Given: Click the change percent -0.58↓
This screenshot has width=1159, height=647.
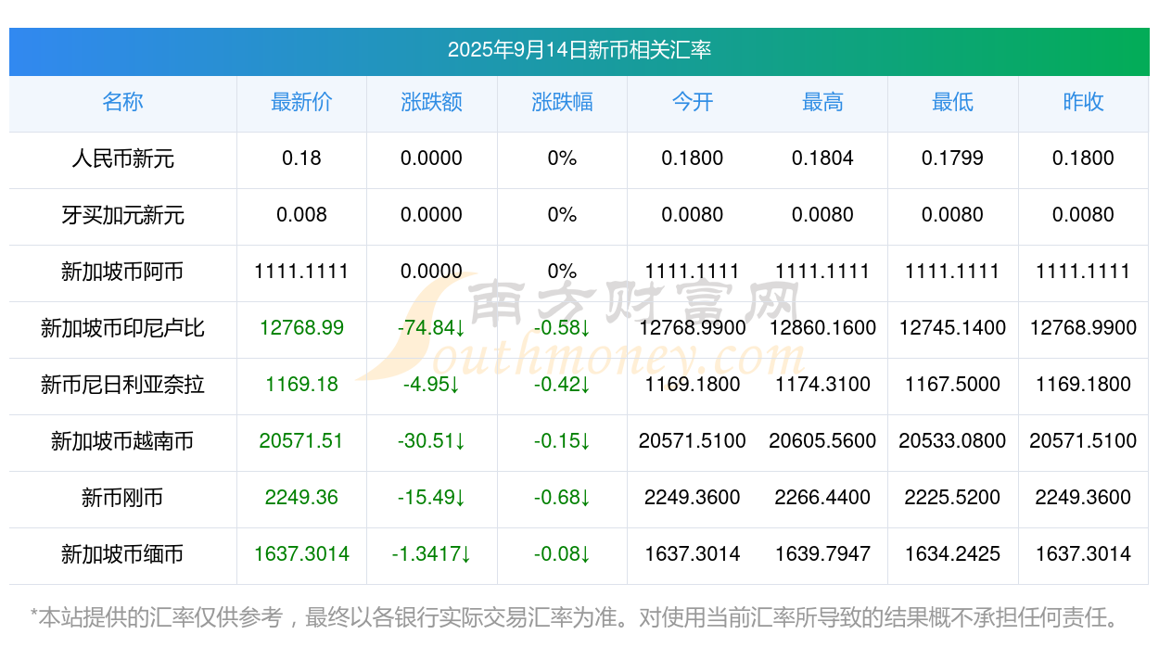Looking at the screenshot, I should point(563,328).
